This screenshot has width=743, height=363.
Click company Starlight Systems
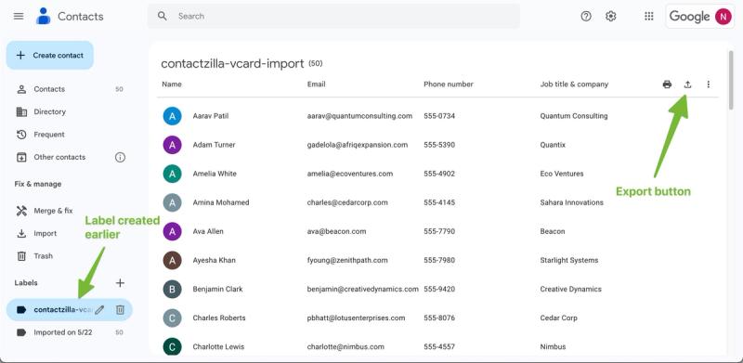569,261
